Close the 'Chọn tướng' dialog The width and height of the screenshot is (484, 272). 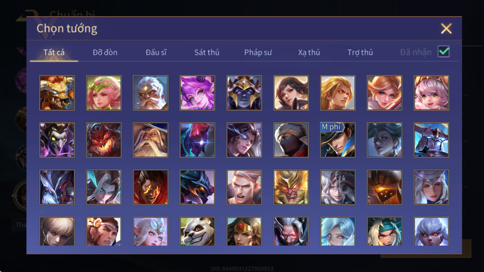[446, 28]
